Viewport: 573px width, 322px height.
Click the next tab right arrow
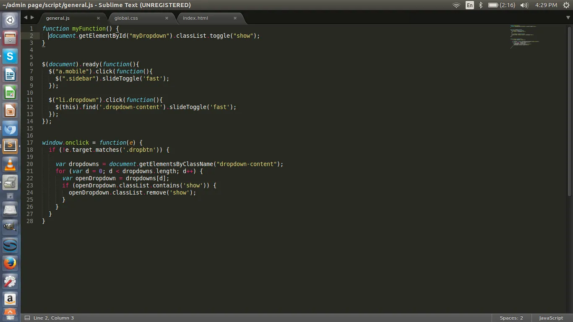(x=32, y=18)
